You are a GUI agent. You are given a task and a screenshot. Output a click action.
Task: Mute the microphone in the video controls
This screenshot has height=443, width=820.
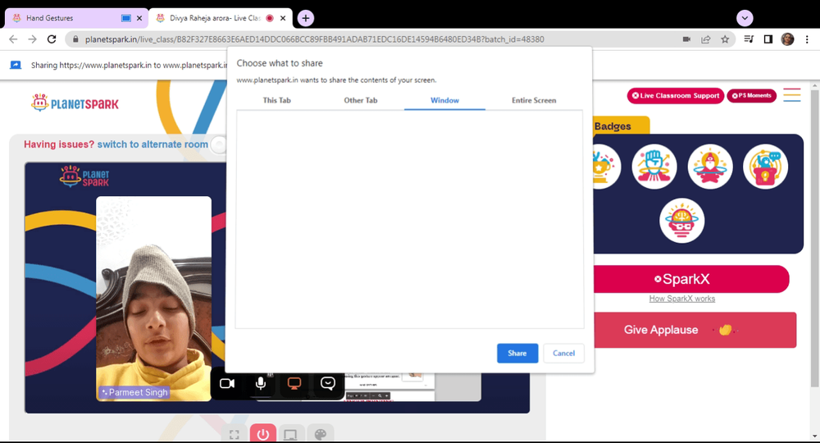coord(261,383)
